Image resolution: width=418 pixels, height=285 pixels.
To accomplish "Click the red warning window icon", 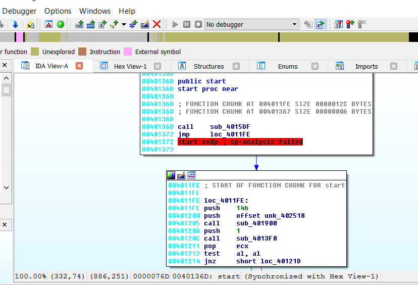I will (49, 24).
